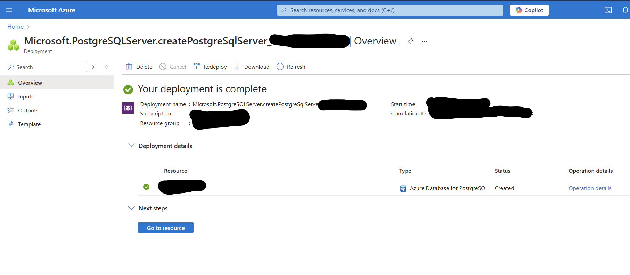Click the Operation details column header

coord(591,171)
